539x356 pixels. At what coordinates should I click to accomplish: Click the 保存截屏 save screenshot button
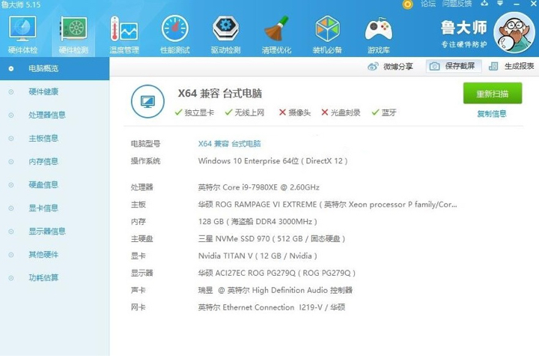coord(454,66)
